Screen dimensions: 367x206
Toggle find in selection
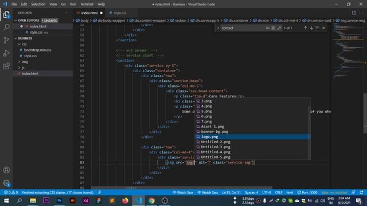(317, 28)
